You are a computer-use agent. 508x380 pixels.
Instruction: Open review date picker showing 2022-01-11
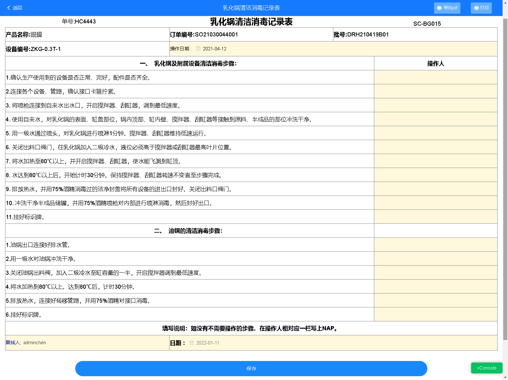208,343
